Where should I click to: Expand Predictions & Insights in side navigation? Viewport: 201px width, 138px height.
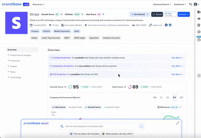pyautogui.click(x=21, y=55)
